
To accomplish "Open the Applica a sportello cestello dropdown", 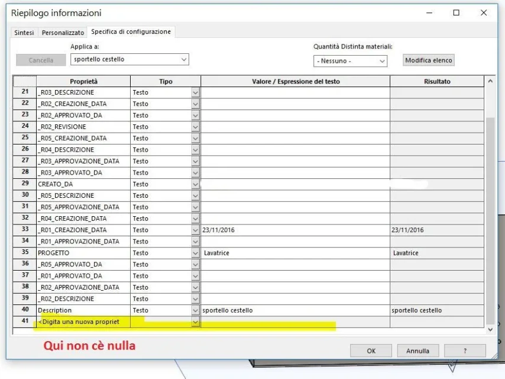I will [130, 59].
